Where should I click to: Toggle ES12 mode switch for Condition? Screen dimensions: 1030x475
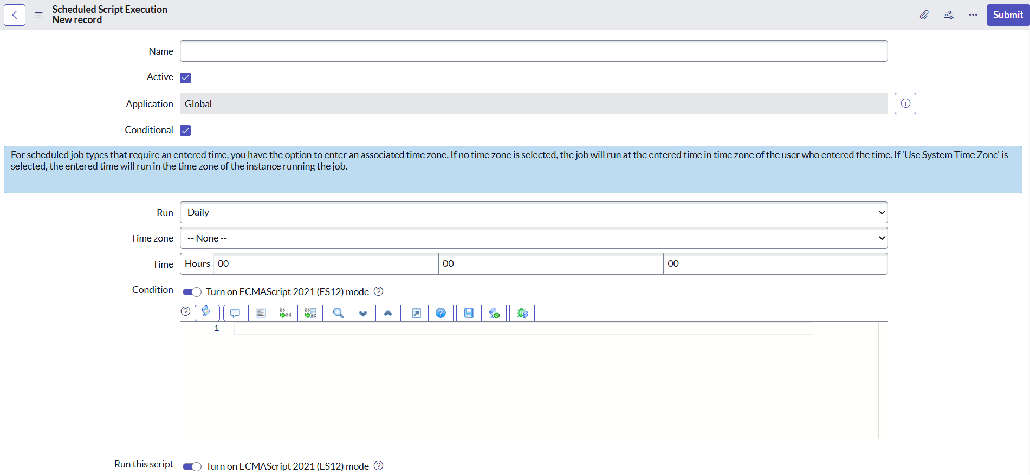(192, 292)
